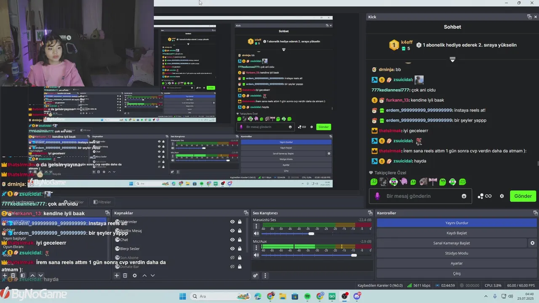
Task: Open advanced audio settings with the mixer gears icon
Action: click(256, 276)
